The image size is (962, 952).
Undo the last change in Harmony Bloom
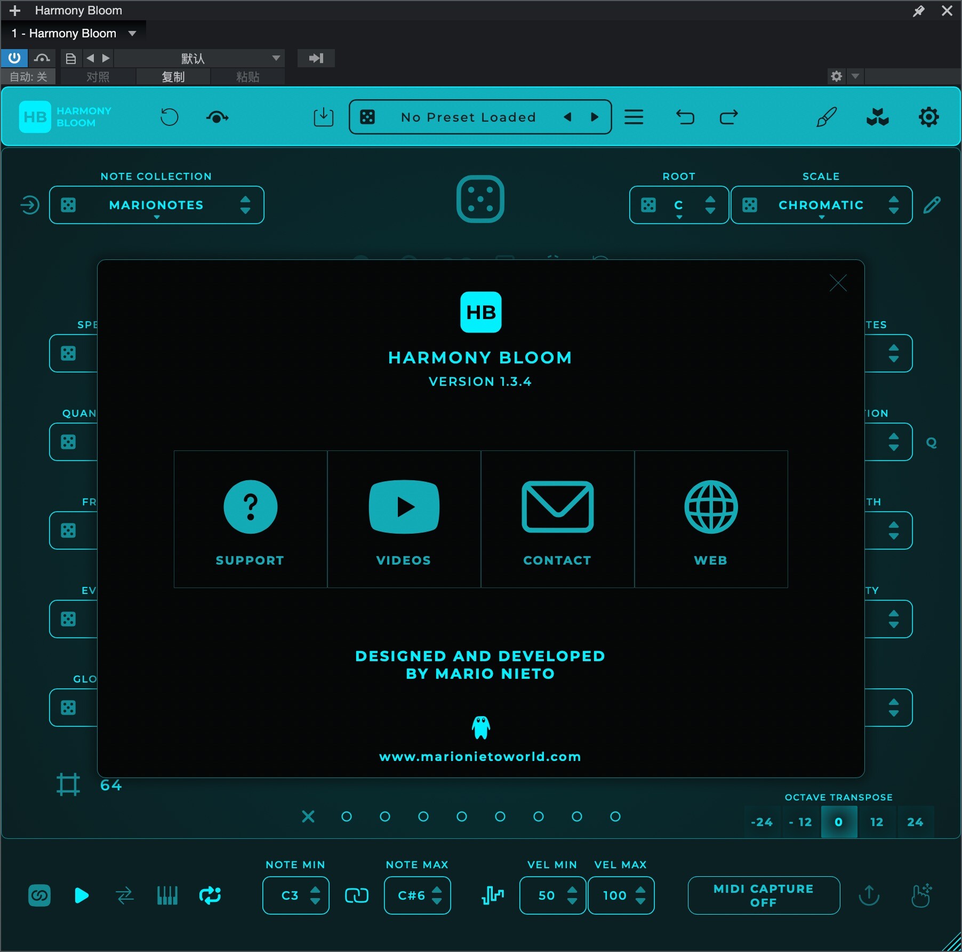tap(685, 117)
